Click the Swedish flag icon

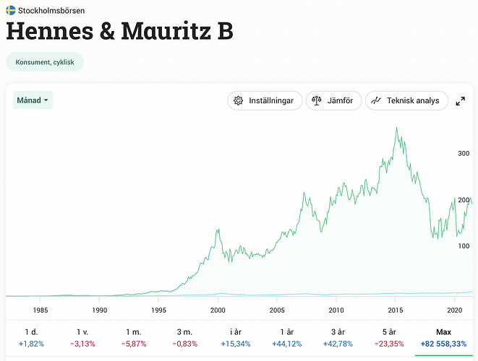(11, 11)
